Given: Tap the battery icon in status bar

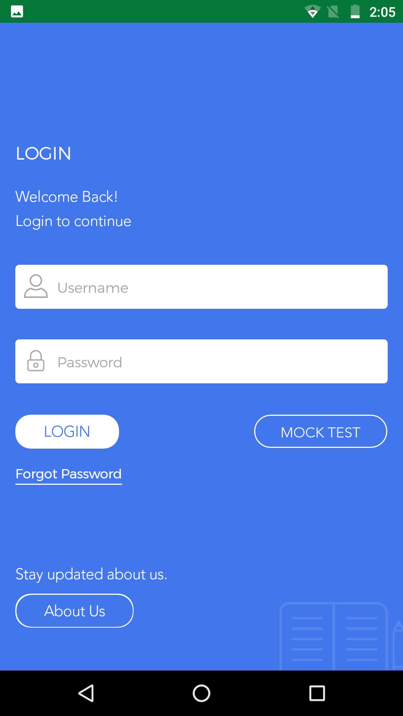Looking at the screenshot, I should [355, 12].
